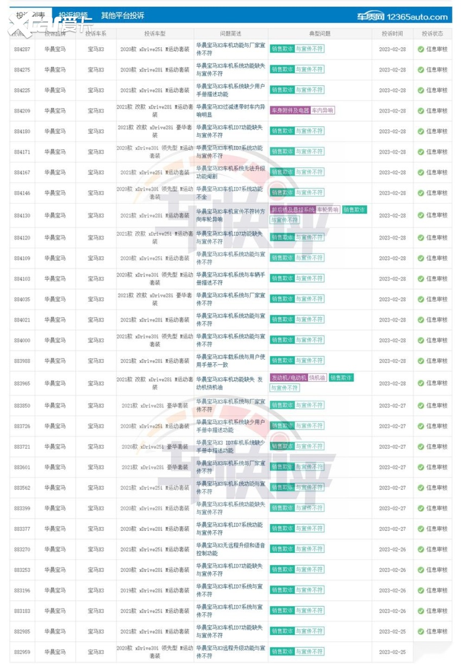Click complaint ID 883377
This screenshot has height=667, width=463.
click(x=22, y=529)
